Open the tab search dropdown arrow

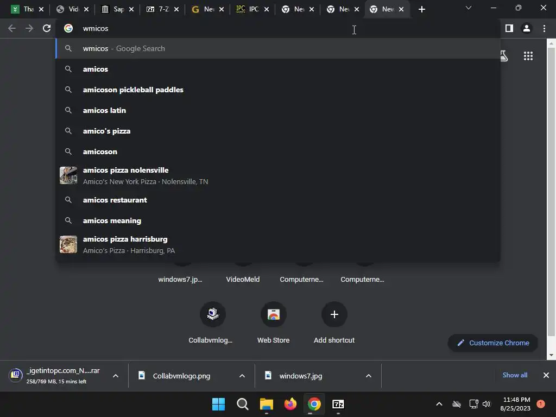(469, 8)
